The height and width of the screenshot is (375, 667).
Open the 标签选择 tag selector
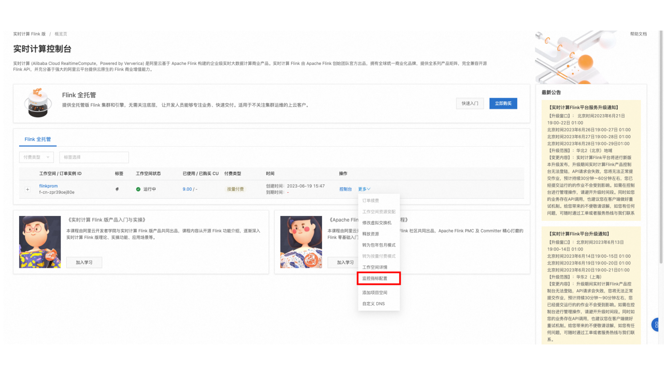pyautogui.click(x=94, y=157)
